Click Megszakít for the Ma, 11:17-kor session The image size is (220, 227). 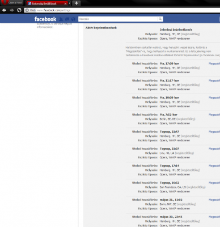coord(214,81)
